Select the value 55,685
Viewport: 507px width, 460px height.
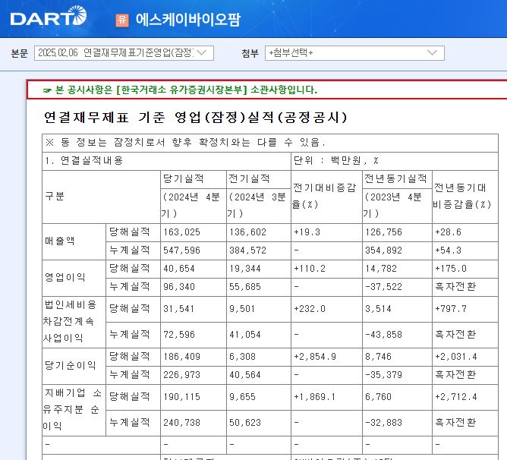click(x=245, y=287)
